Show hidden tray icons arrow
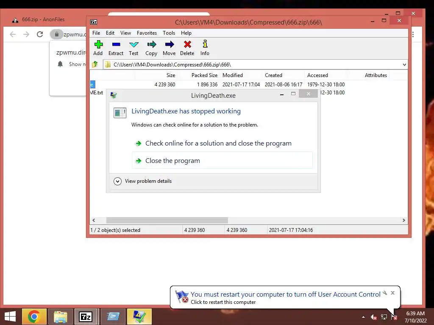 (x=363, y=317)
